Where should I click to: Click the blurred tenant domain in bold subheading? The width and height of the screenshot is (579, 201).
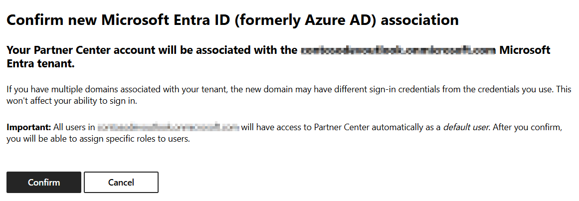[x=398, y=50]
